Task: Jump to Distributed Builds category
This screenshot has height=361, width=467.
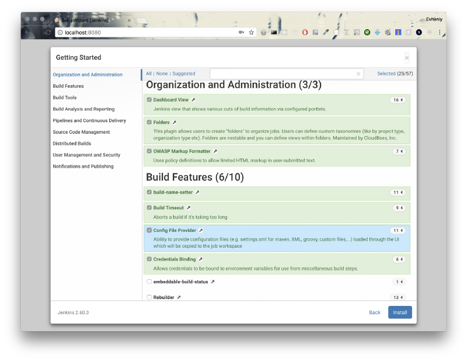Action: 72,143
